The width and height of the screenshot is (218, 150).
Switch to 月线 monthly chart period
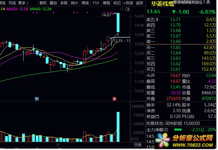pyautogui.click(x=12, y=3)
